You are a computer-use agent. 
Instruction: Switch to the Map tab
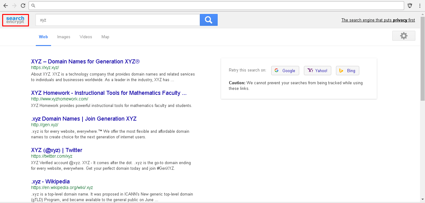click(x=105, y=37)
